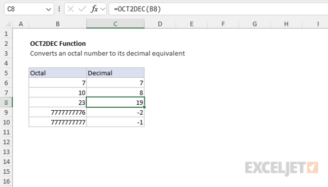This screenshot has width=328, height=187.
Task: Select octal cell with value 10
Action: point(58,93)
